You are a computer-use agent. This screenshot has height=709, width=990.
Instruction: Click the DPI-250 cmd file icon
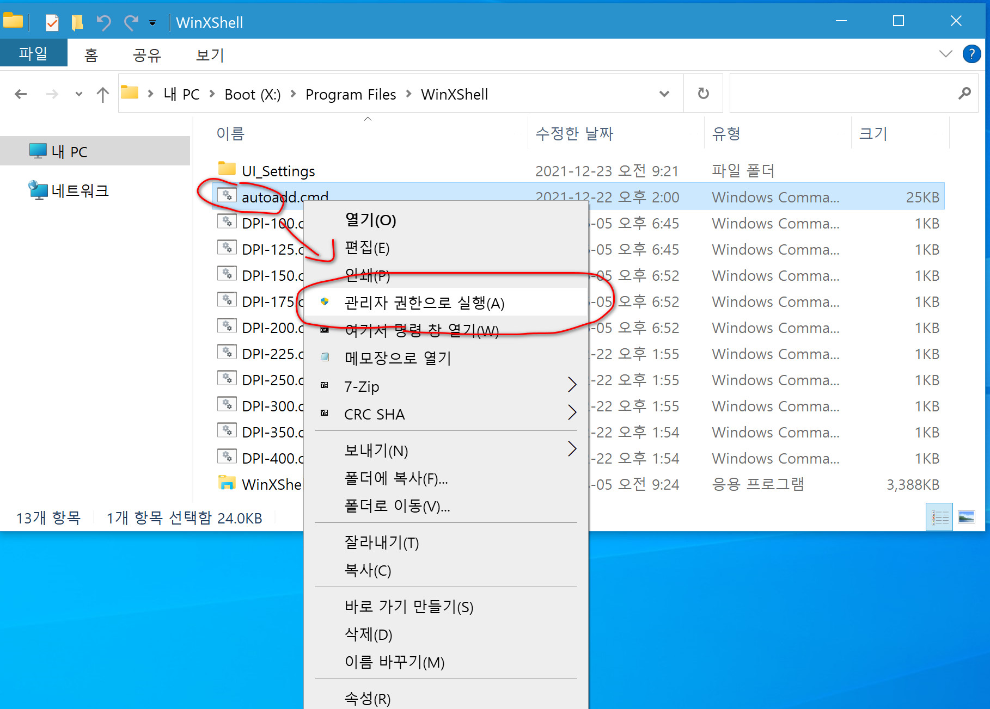(227, 379)
